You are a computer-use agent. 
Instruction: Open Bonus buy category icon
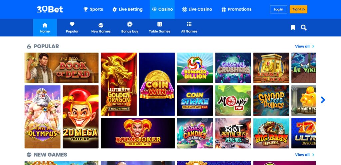coord(130,24)
